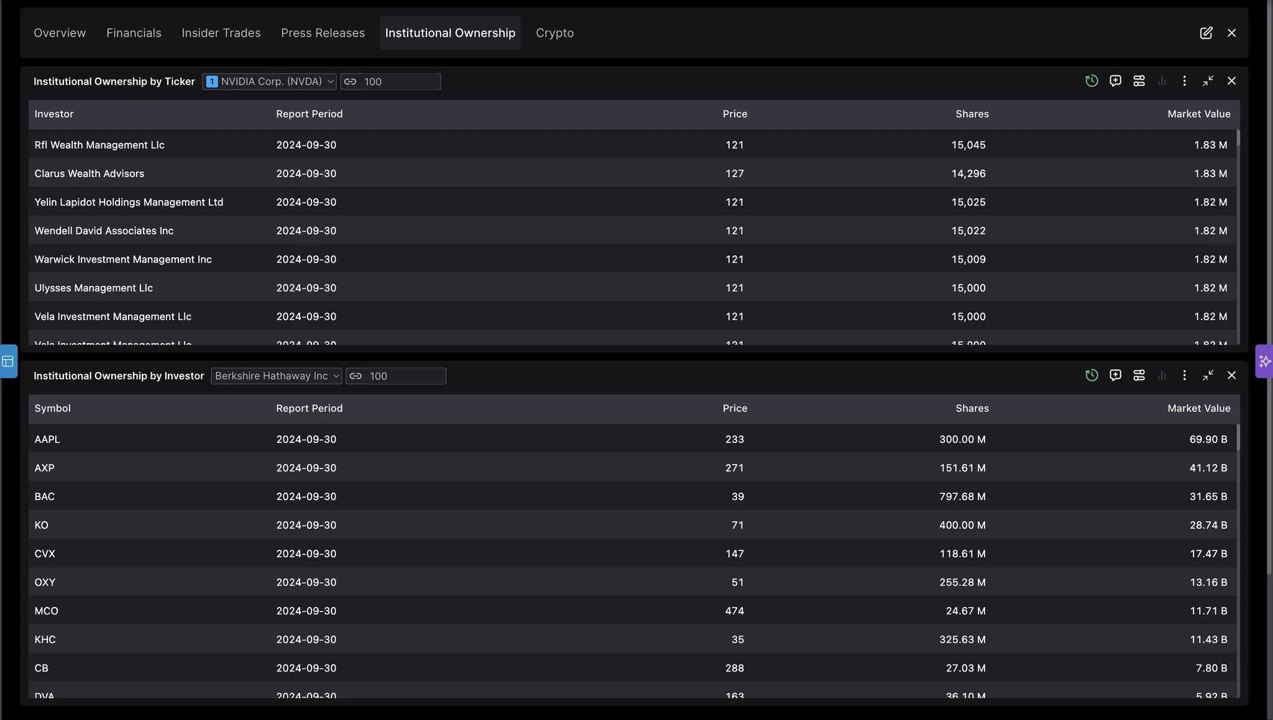Collapse the Ownership by Ticker widget

point(1208,81)
